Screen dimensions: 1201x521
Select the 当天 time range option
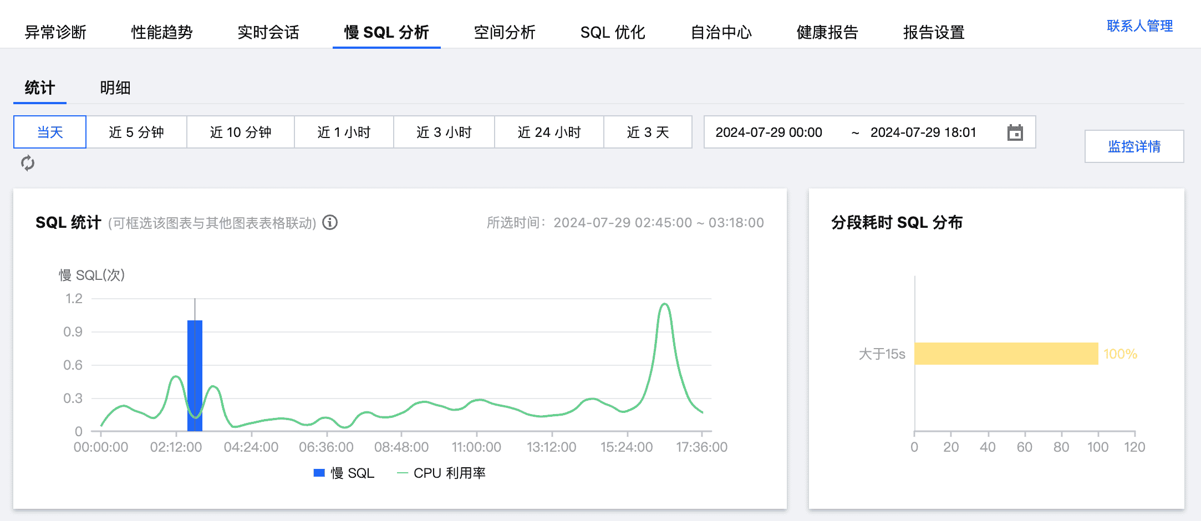(50, 132)
